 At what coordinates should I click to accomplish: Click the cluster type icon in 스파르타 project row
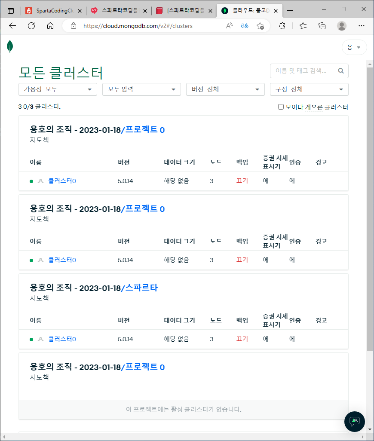coord(41,339)
